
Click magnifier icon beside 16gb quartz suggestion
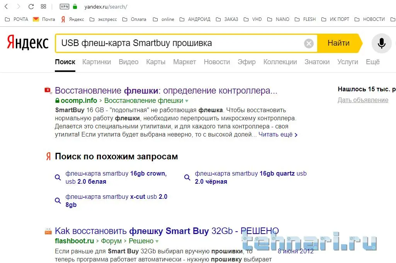coord(187,177)
